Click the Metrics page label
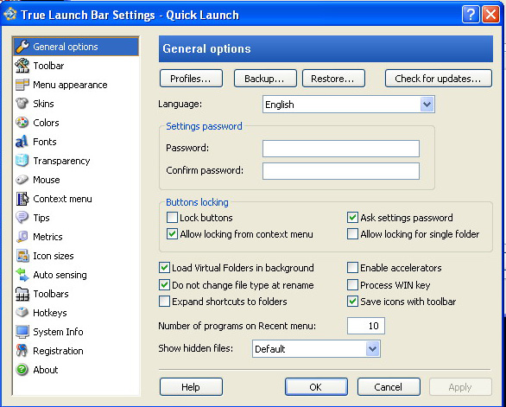The width and height of the screenshot is (506, 407). pos(47,237)
